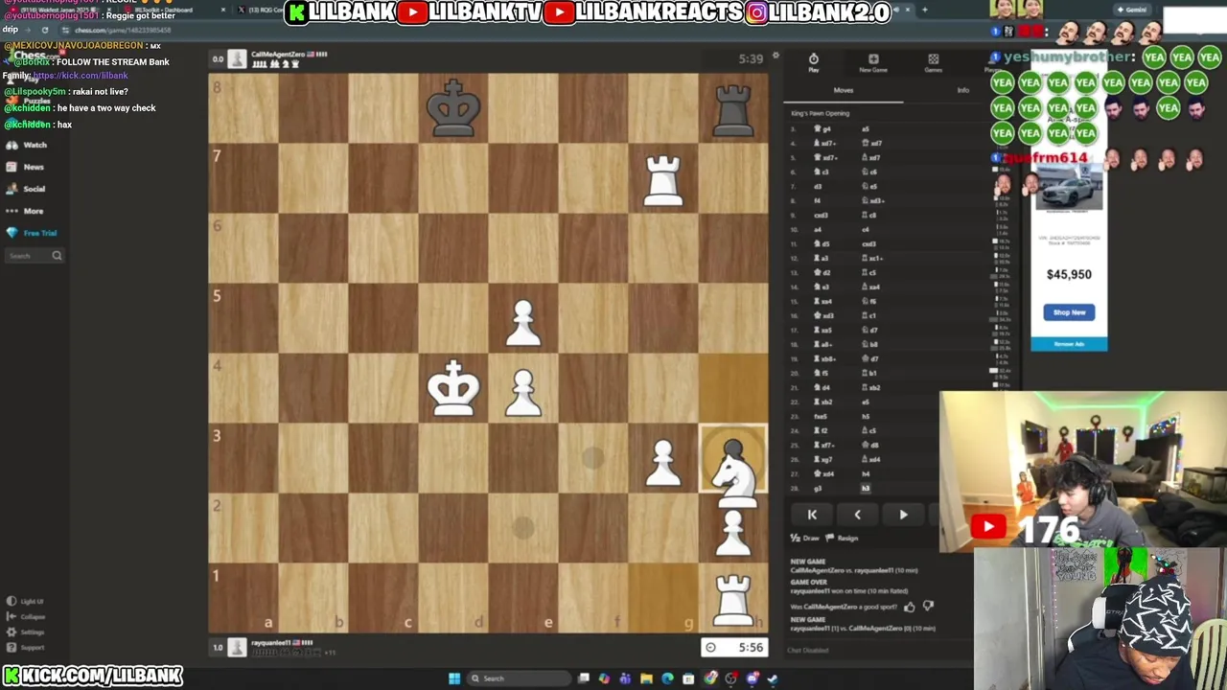Resign the game
1227x690 pixels.
[x=842, y=539]
